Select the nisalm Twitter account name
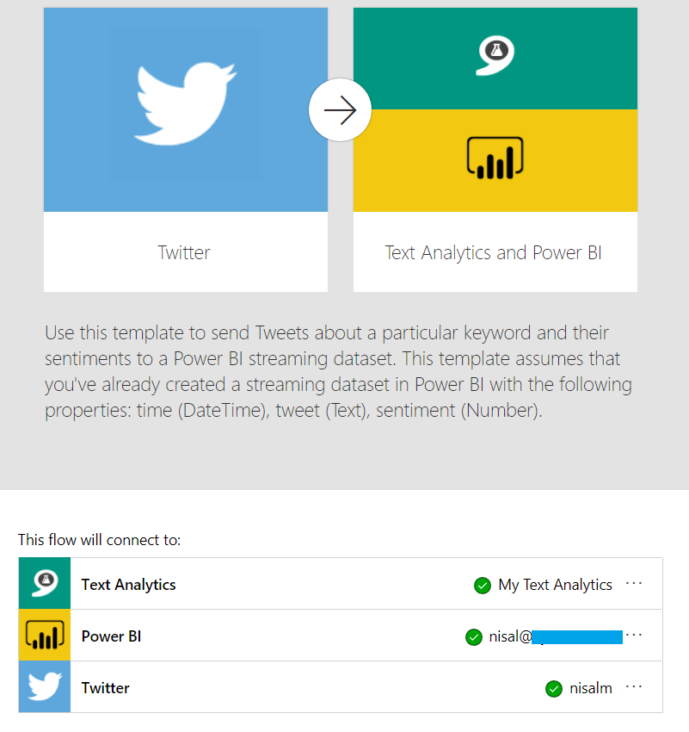Image resolution: width=689 pixels, height=732 pixels. (591, 688)
